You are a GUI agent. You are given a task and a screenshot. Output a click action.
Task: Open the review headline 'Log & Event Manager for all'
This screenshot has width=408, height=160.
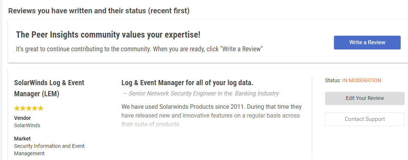click(x=187, y=83)
